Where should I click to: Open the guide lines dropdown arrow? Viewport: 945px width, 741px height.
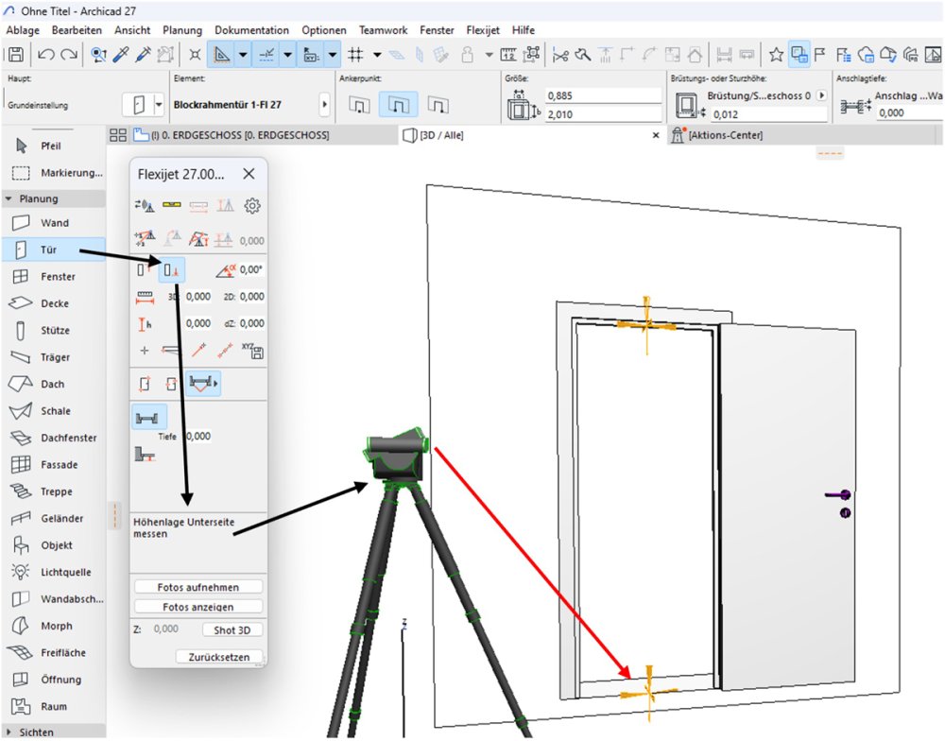[x=243, y=55]
